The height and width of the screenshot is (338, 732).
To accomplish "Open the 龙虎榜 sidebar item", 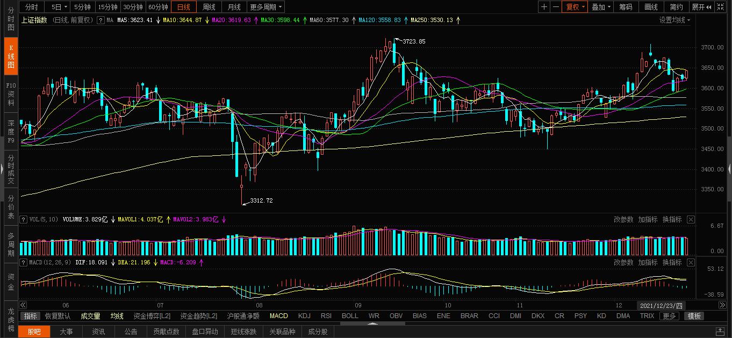I will pos(11,319).
